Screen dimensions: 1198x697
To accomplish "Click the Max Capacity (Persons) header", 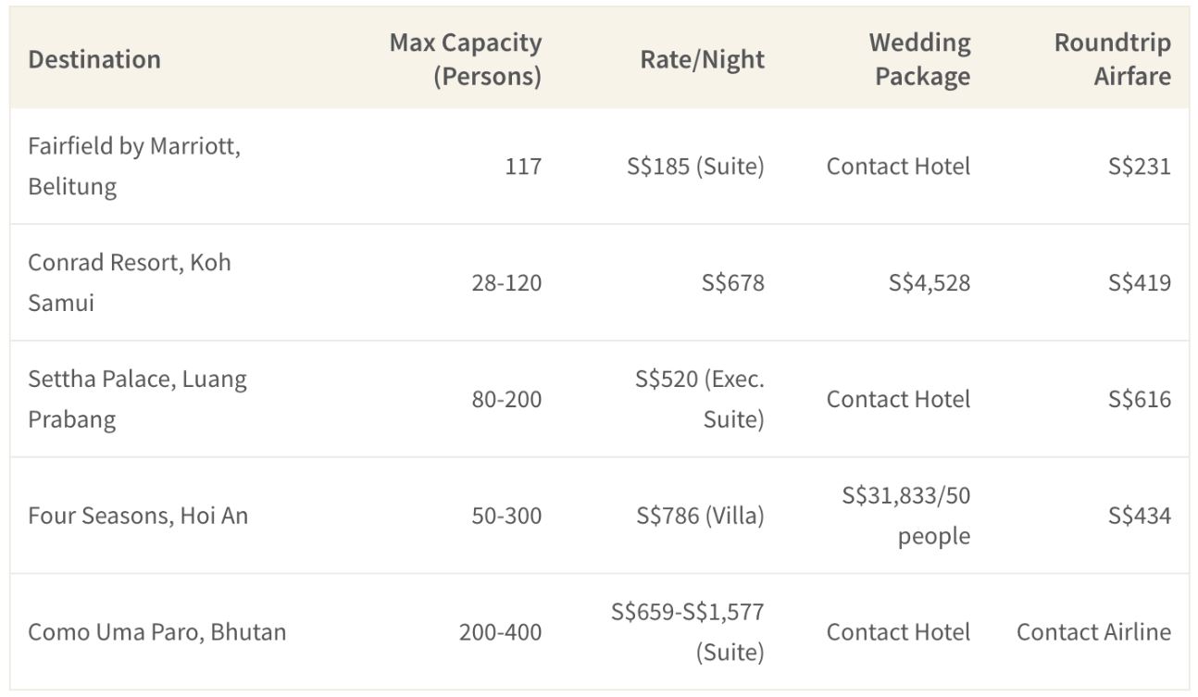I will click(x=465, y=59).
